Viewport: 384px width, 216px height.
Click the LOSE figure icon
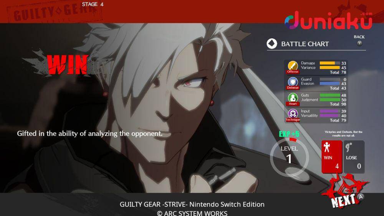coord(349,147)
